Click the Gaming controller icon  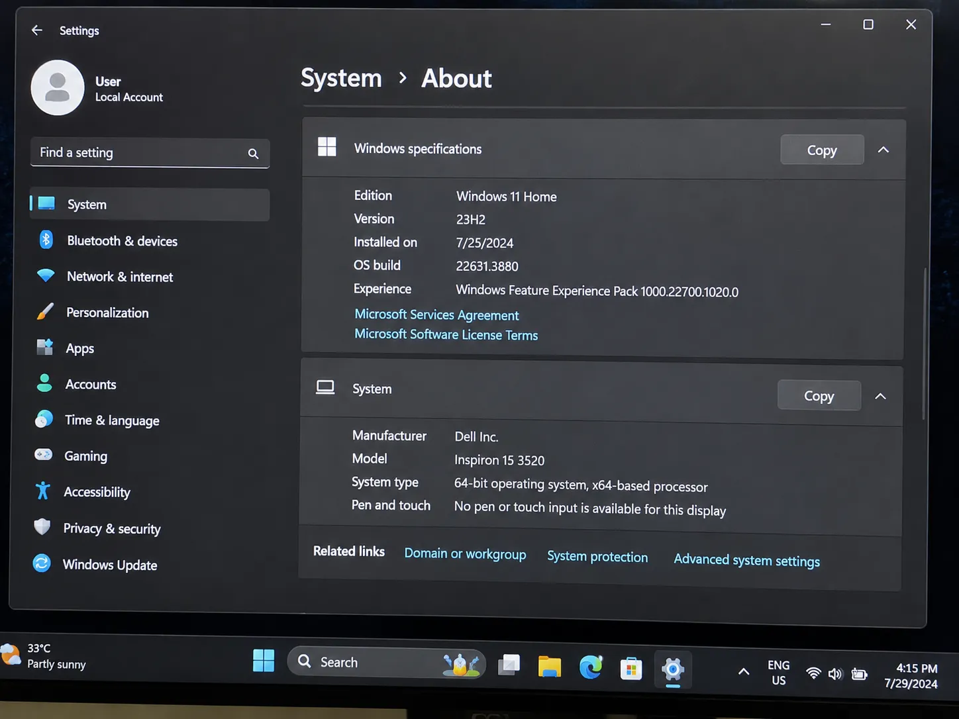click(x=43, y=454)
